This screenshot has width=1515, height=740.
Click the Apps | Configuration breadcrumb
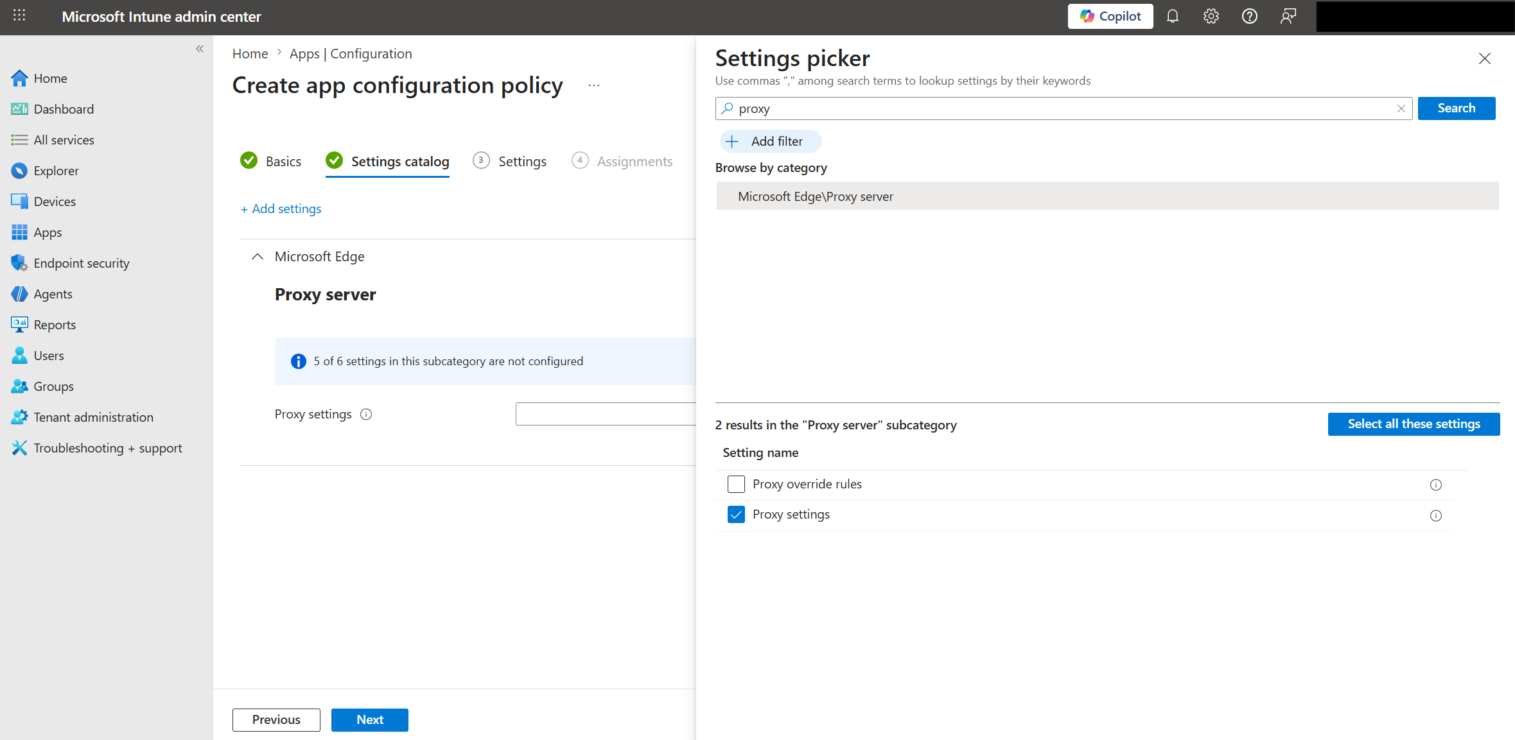[351, 54]
